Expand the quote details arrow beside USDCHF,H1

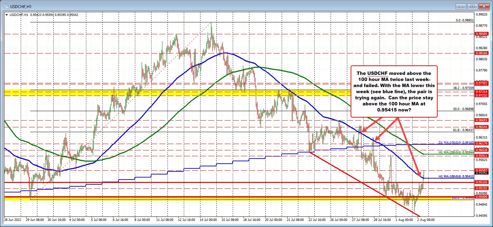pos(6,15)
